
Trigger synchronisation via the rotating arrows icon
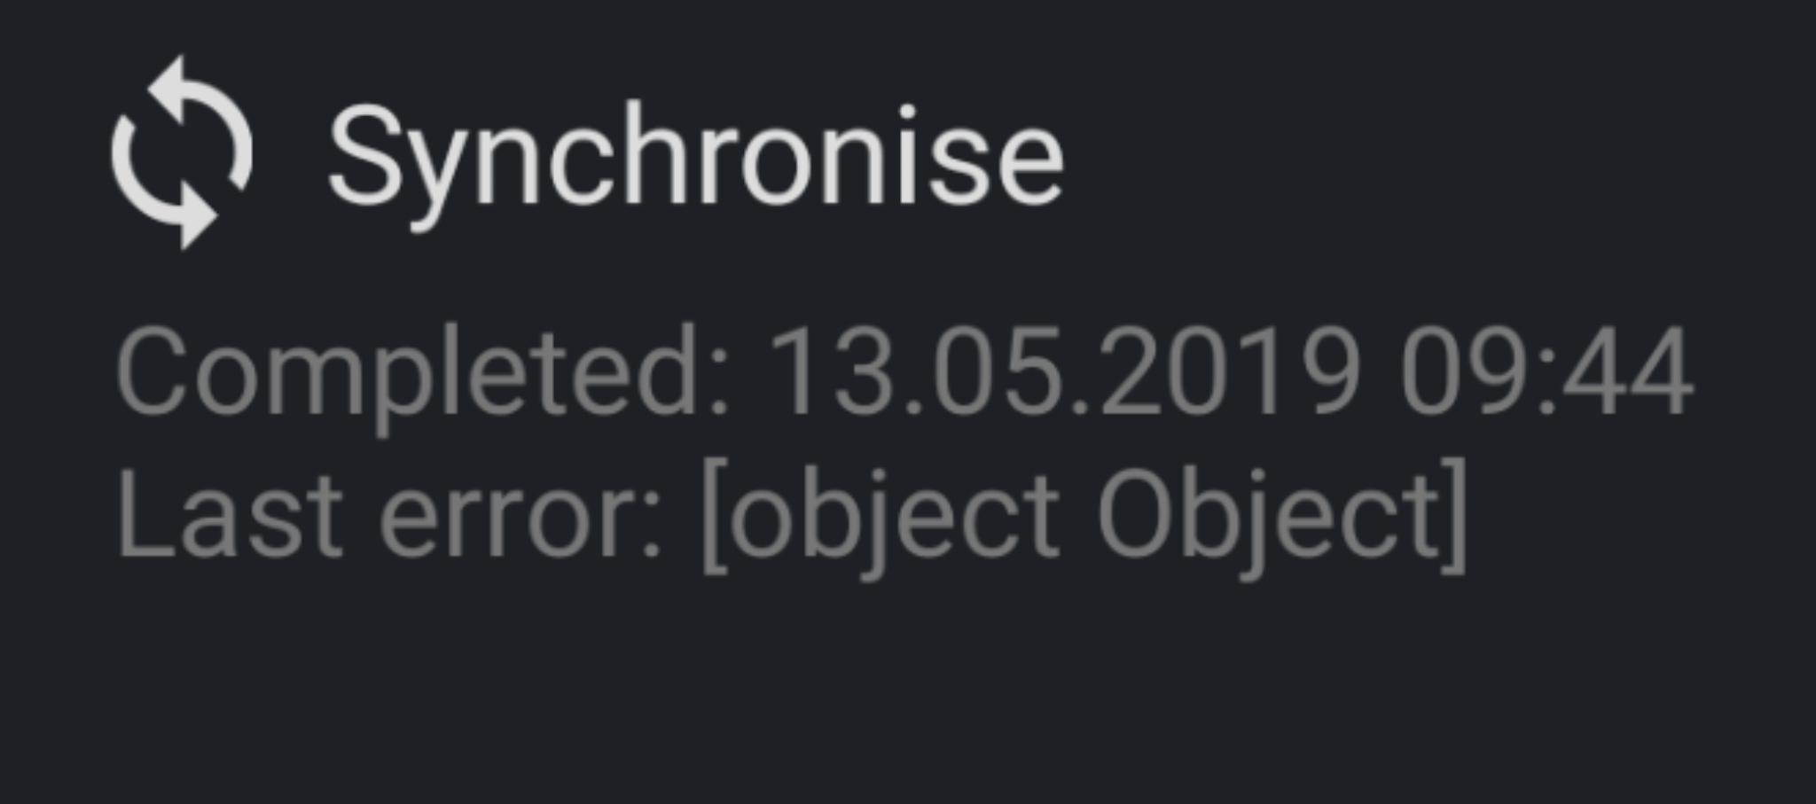pos(182,152)
